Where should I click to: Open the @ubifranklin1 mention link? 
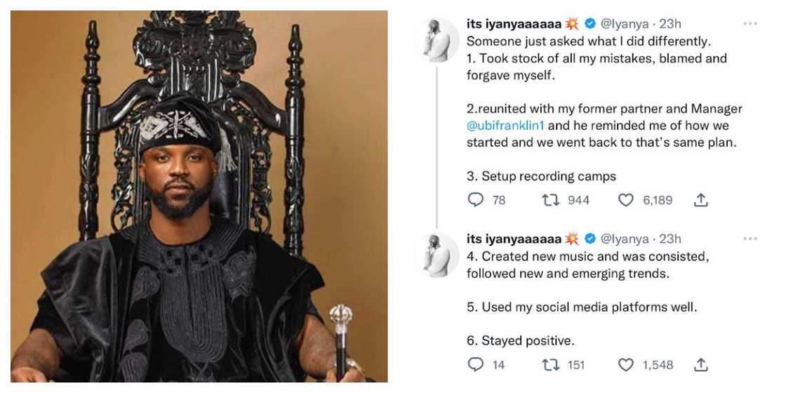pos(505,126)
